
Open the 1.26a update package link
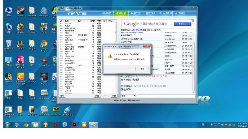point(136,30)
